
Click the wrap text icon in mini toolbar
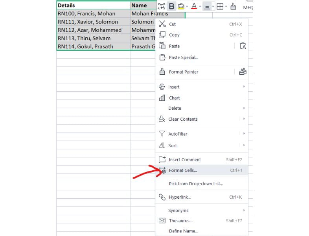162,6
